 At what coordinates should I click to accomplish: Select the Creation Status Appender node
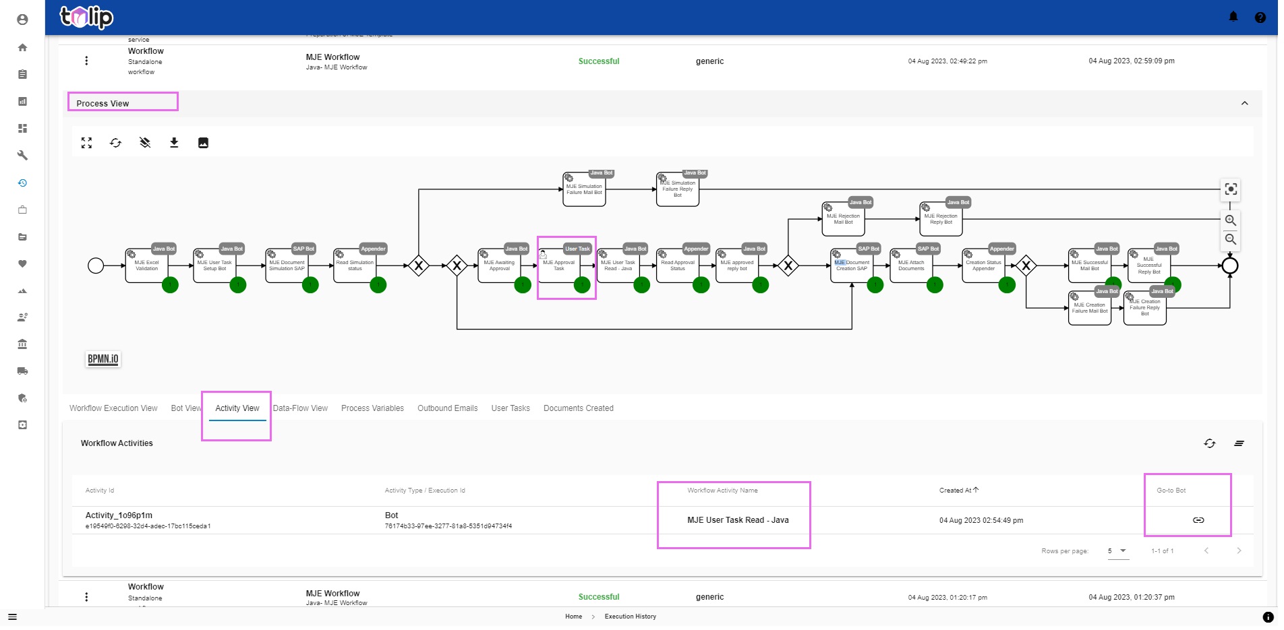983,265
